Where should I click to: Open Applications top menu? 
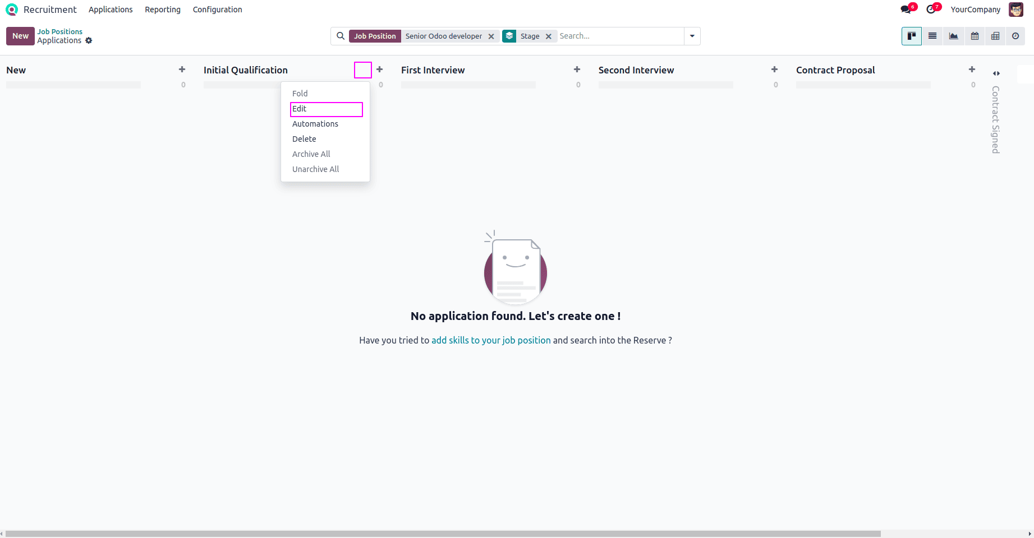tap(111, 10)
